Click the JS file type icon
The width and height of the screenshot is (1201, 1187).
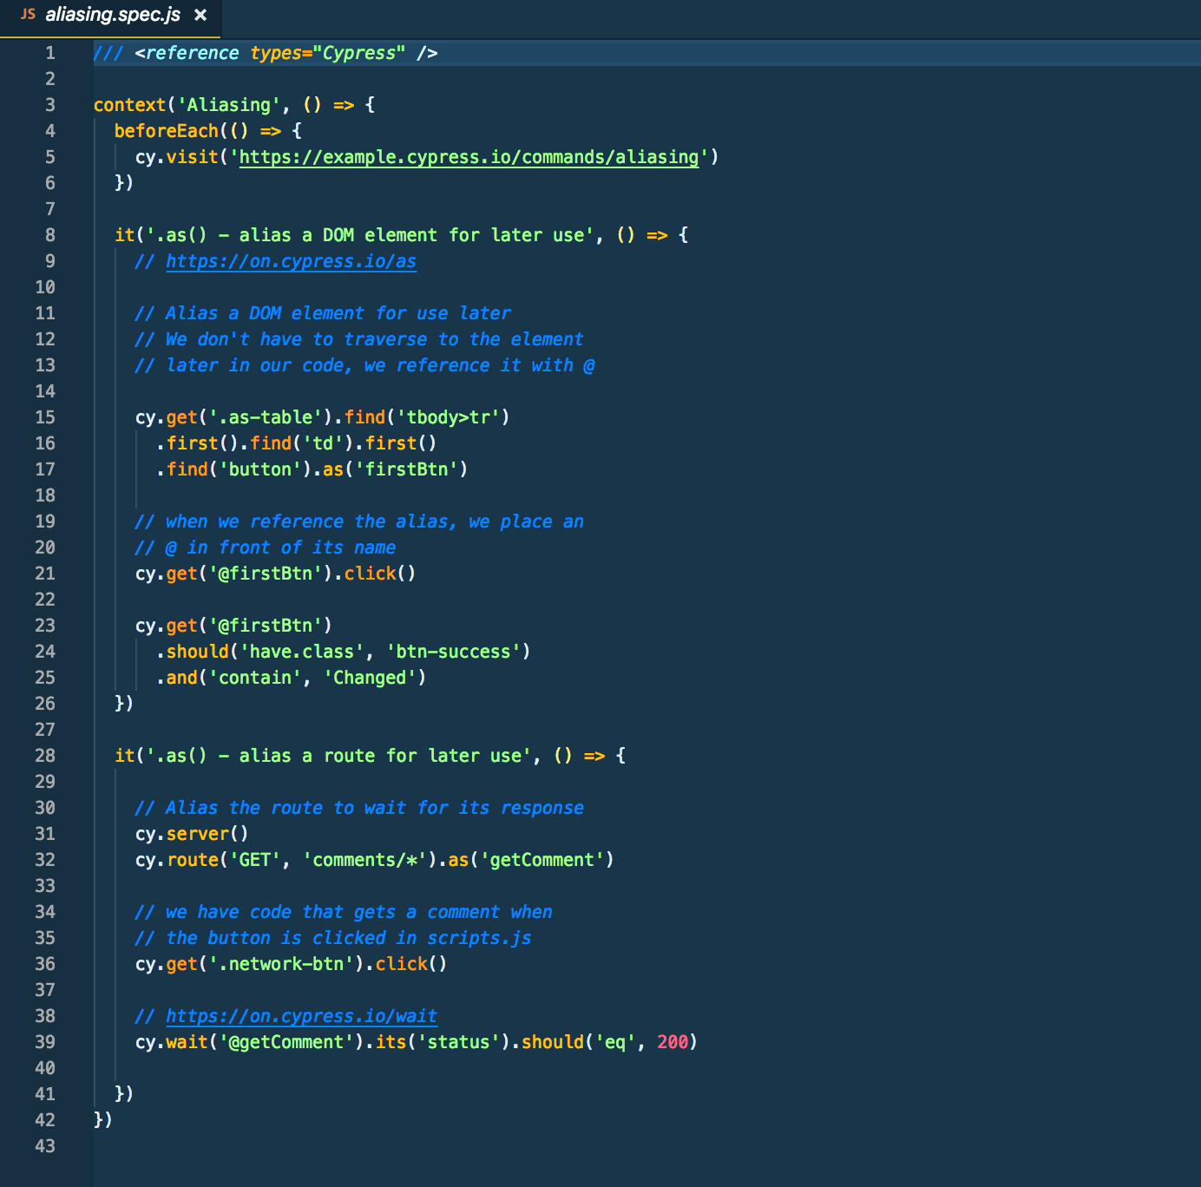click(x=27, y=14)
